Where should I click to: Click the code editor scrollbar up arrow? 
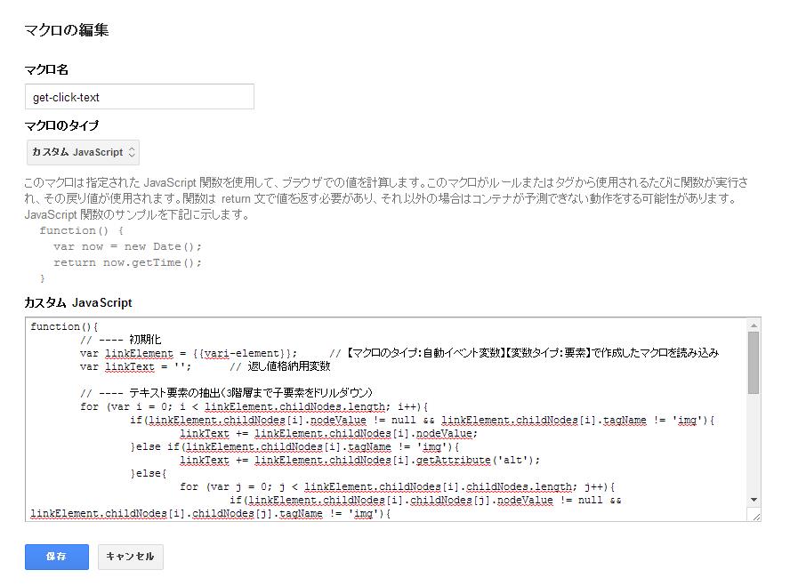coord(754,325)
